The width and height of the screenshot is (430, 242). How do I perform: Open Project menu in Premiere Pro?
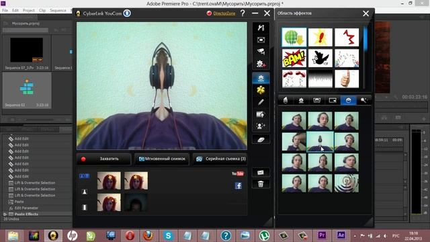point(29,11)
